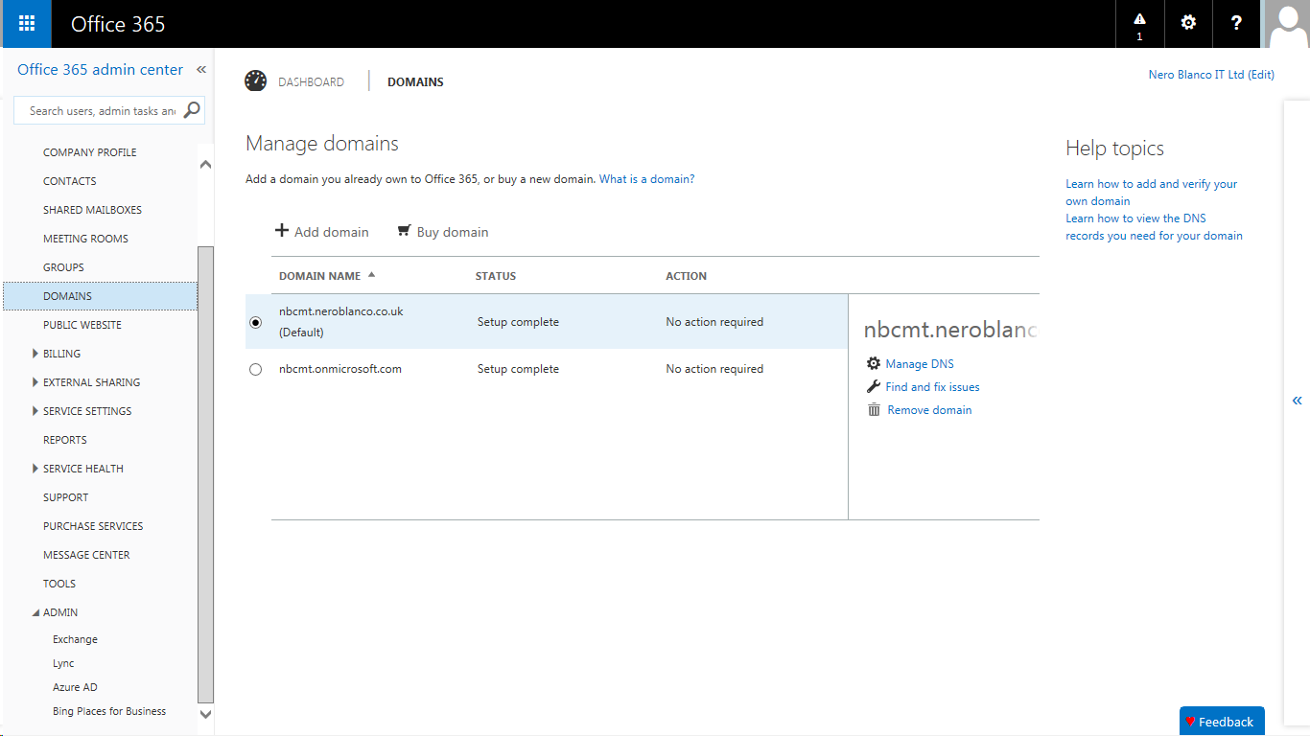This screenshot has height=736, width=1310.
Task: Open the notifications alert icon
Action: [x=1139, y=24]
